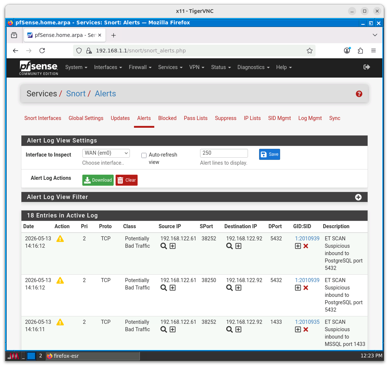389x367 pixels.
Task: Add destination IP suppress in 38252/5432 row
Action: tap(238, 246)
